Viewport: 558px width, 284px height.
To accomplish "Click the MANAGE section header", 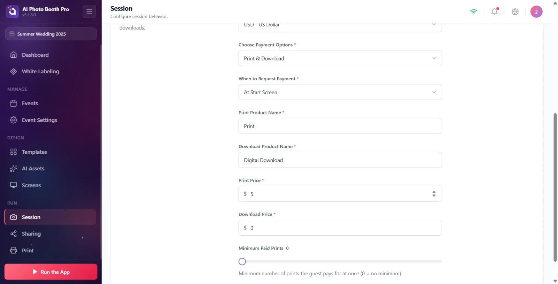I will point(17,89).
